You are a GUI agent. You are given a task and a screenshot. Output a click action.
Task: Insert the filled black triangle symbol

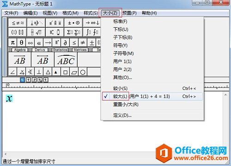pos(56,72)
